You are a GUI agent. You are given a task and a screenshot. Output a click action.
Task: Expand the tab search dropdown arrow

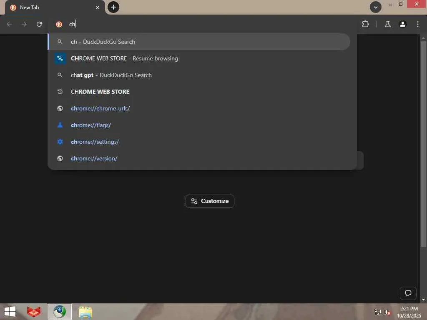(376, 7)
